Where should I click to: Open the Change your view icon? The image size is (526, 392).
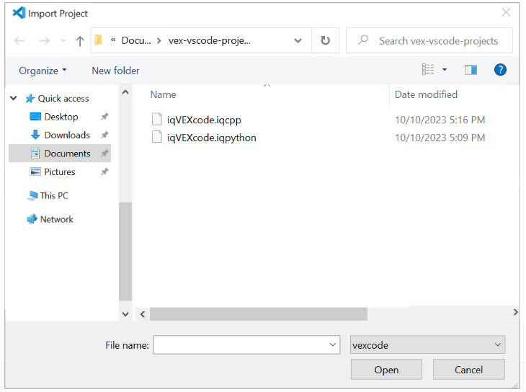pos(428,70)
